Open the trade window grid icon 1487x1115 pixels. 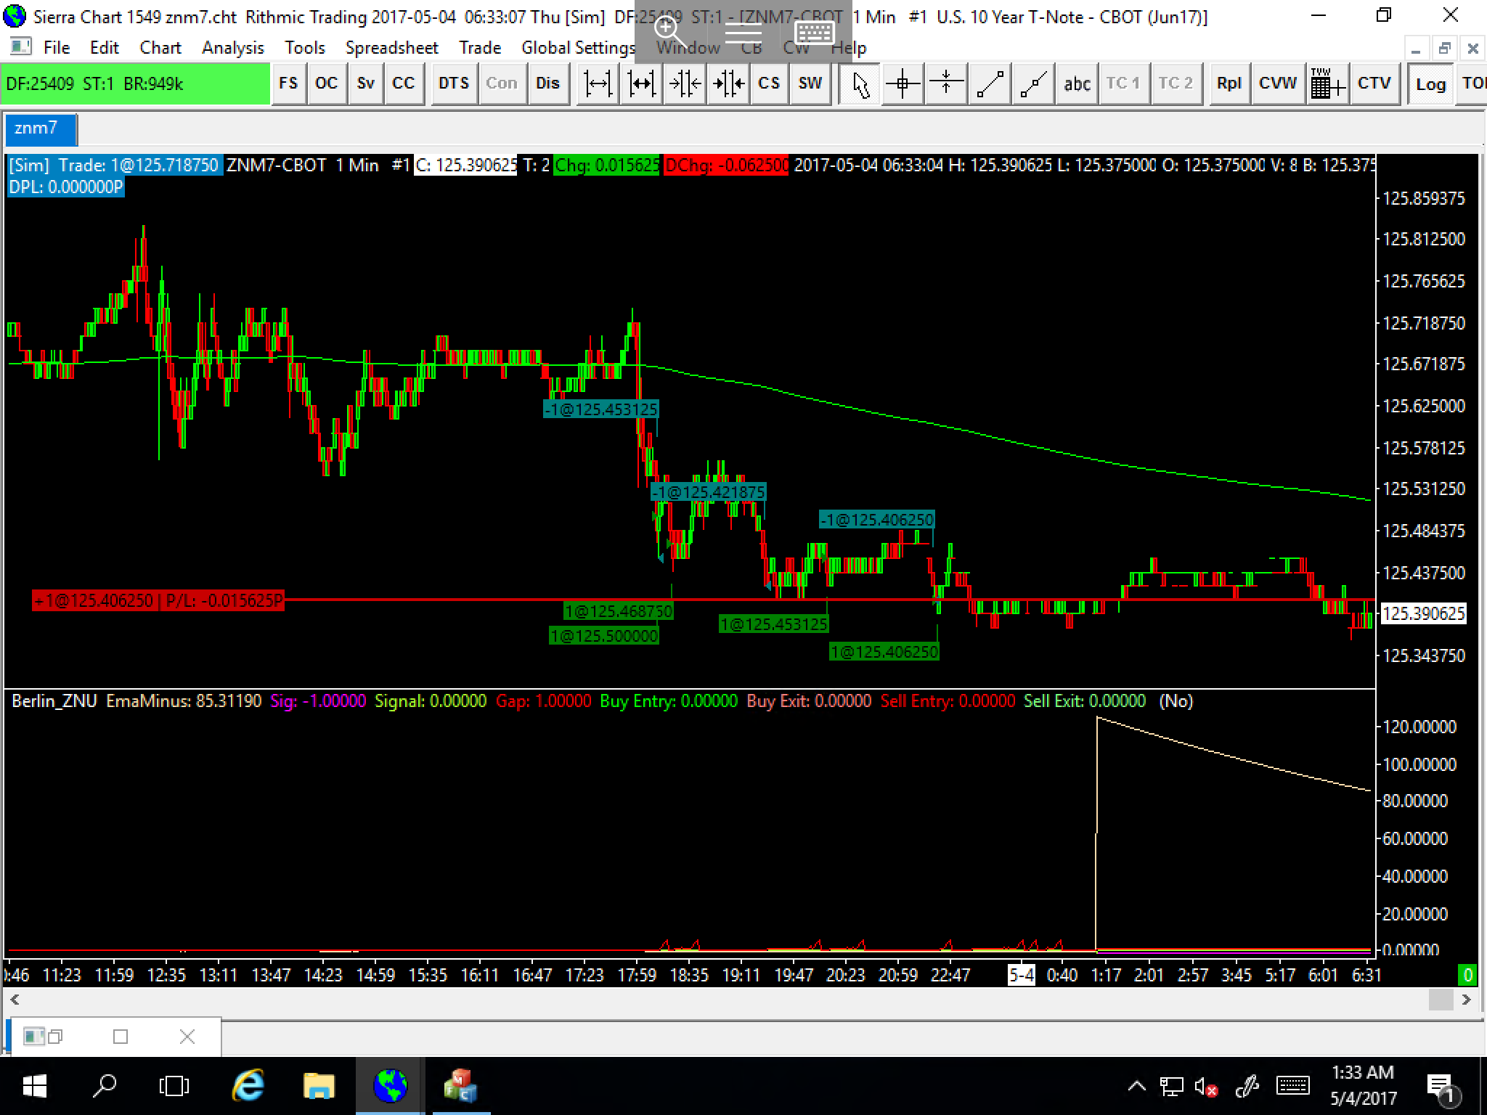(x=1328, y=84)
